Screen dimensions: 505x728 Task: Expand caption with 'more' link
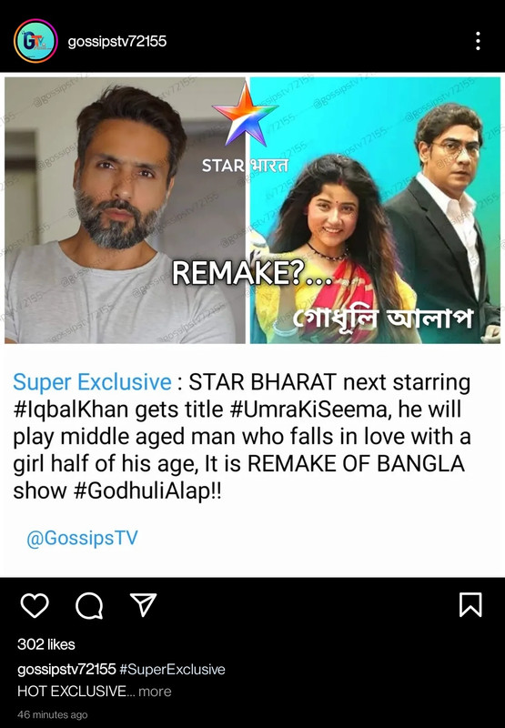tap(155, 692)
